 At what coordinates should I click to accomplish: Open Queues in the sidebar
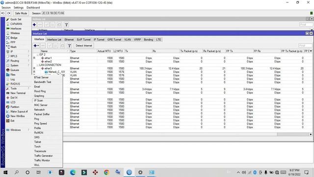pos(15,70)
